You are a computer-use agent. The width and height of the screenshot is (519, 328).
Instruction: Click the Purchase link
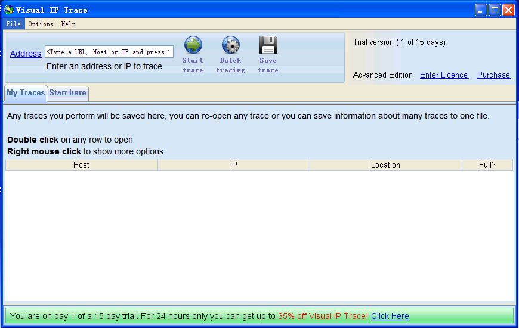(x=493, y=75)
